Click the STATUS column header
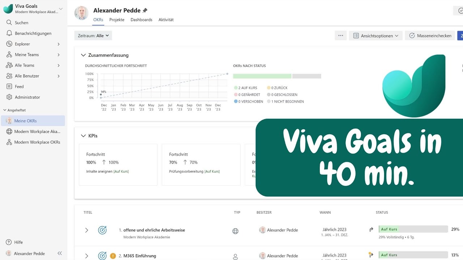Screen dimensions: 463x260 382,212
